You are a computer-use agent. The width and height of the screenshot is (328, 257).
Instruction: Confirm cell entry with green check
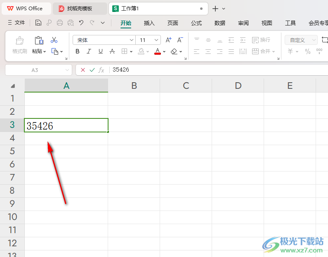click(x=92, y=70)
